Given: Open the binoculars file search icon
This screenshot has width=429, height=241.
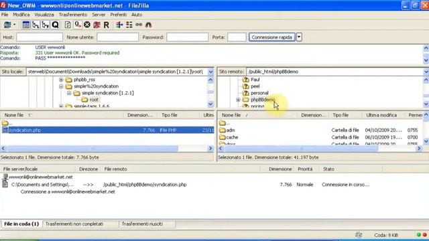Looking at the screenshot, I should (x=148, y=25).
